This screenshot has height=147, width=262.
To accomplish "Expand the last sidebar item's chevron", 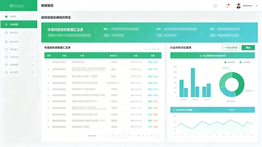I will 32,72.
